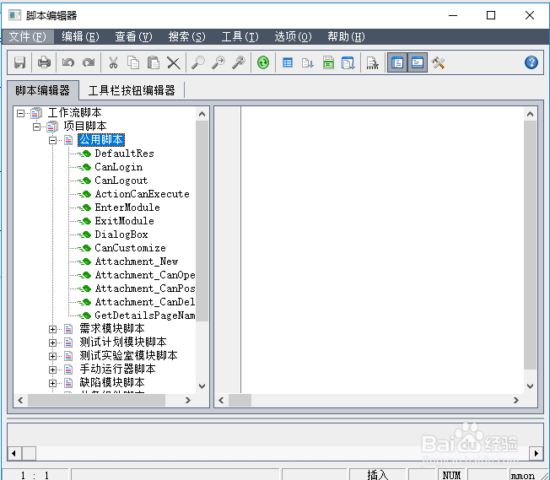The image size is (550, 480).
Task: Click the Paste clipboard icon
Action: pyautogui.click(x=154, y=62)
